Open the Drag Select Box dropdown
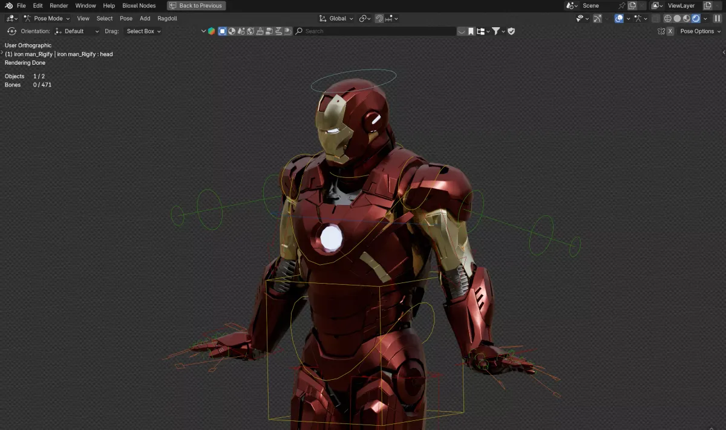 (x=143, y=31)
